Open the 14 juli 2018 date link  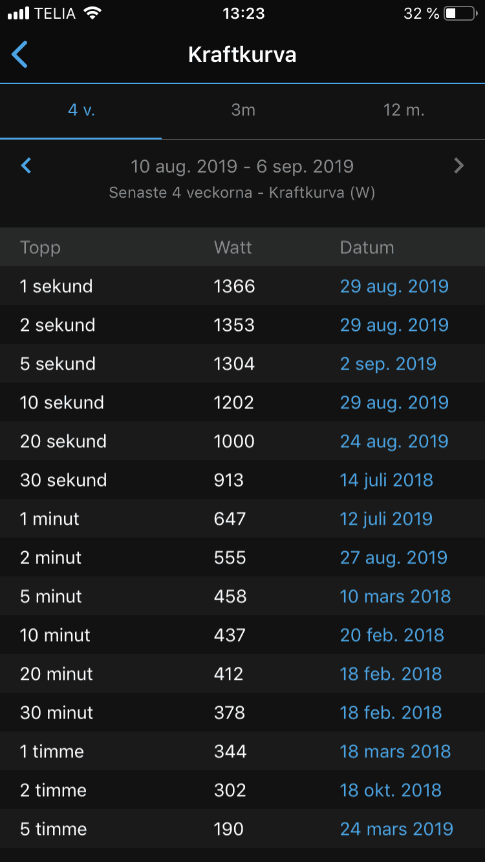[386, 480]
